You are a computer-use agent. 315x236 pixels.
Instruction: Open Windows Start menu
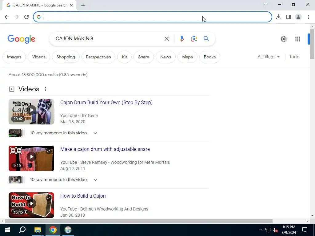click(x=7, y=230)
